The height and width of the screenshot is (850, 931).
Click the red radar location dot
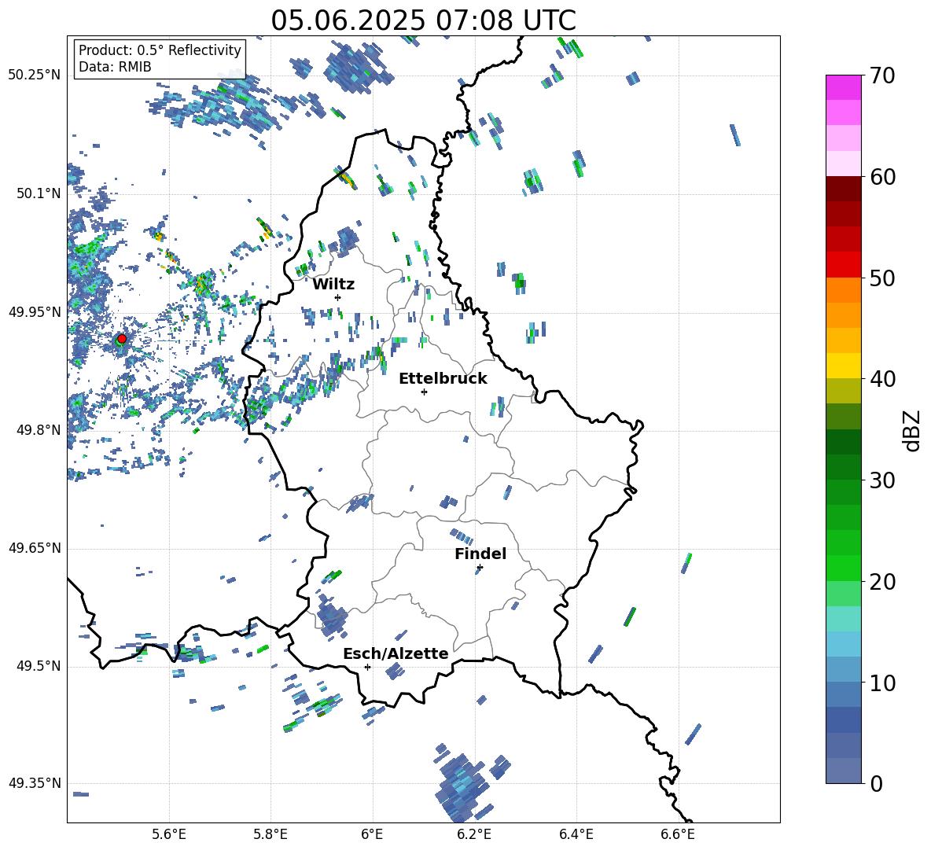122,339
